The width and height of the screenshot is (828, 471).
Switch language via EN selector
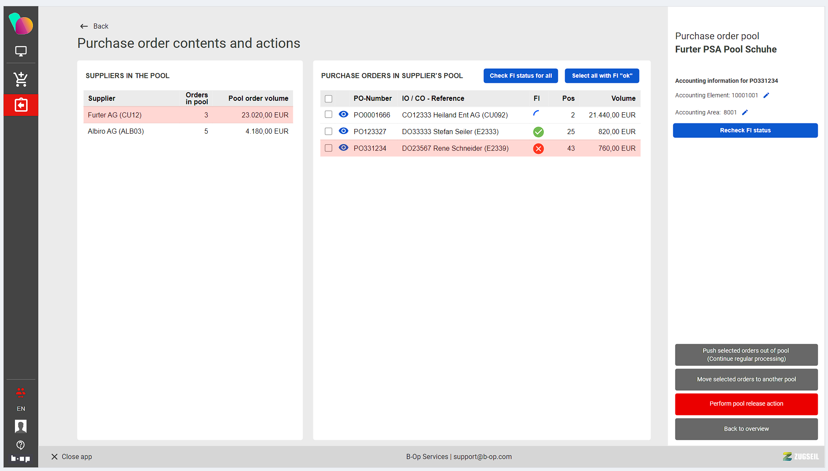[21, 409]
